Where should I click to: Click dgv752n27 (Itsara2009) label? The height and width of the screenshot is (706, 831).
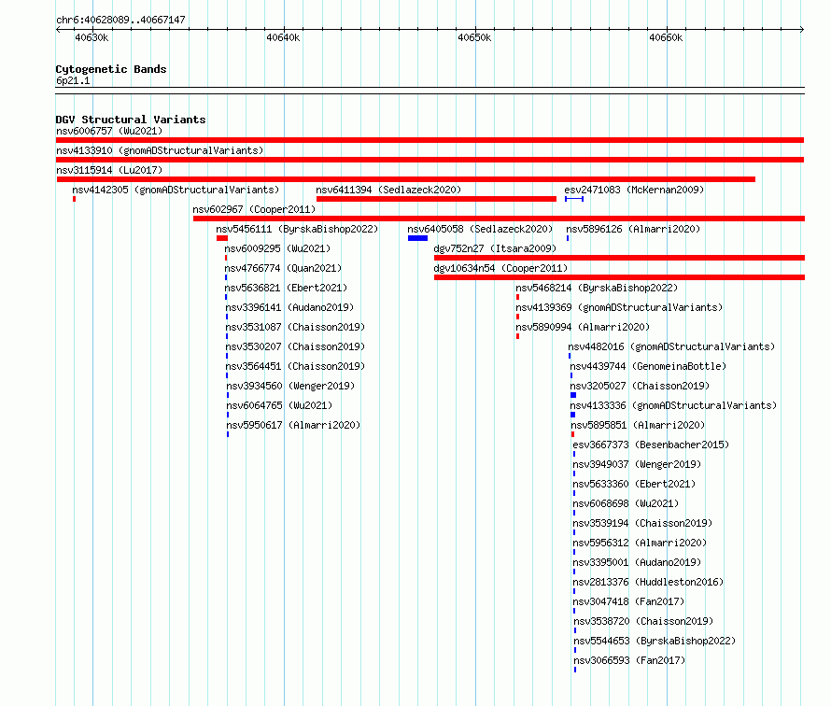pos(495,248)
